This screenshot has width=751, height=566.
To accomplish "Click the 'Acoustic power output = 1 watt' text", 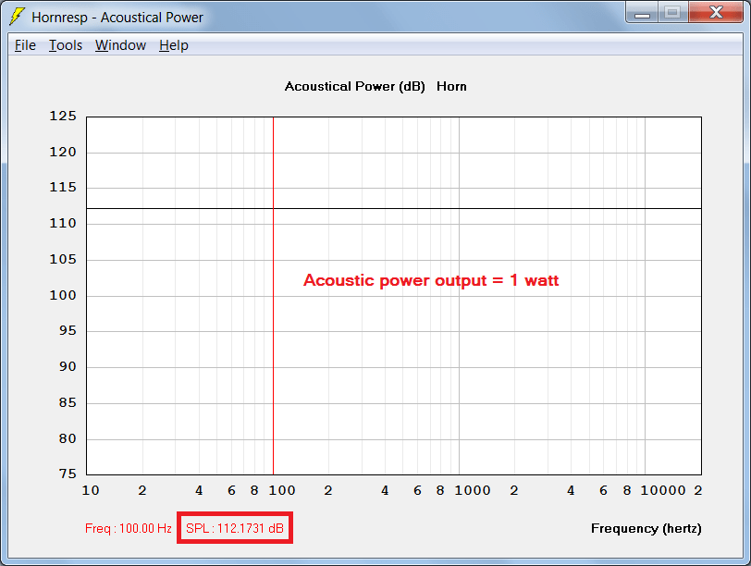I will point(431,280).
